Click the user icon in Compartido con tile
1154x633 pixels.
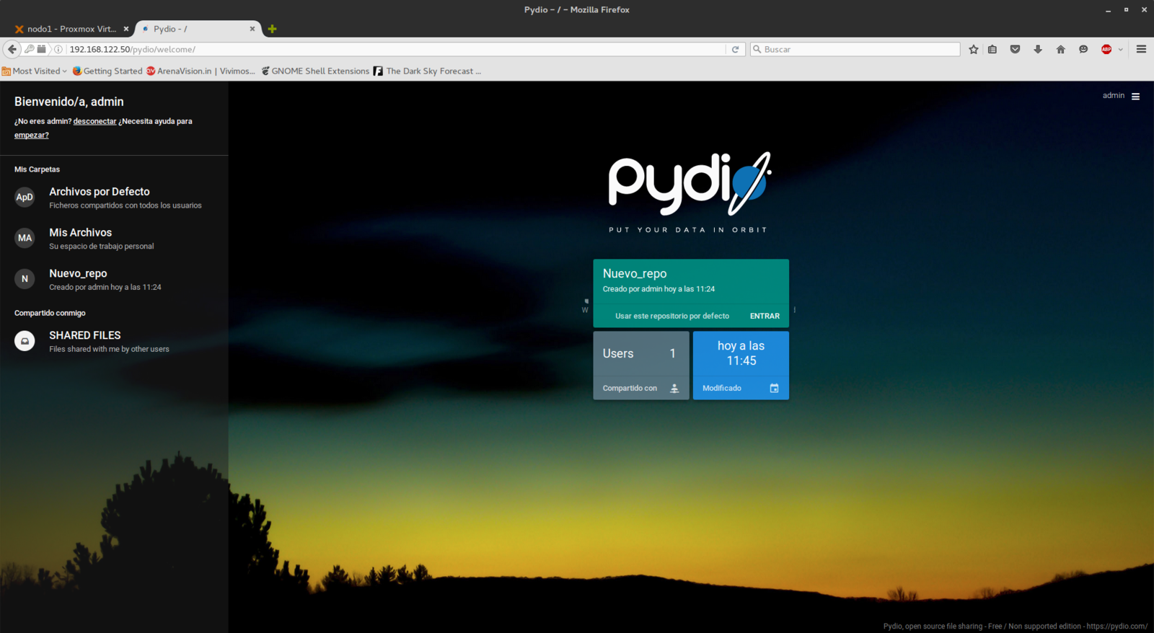pos(674,388)
